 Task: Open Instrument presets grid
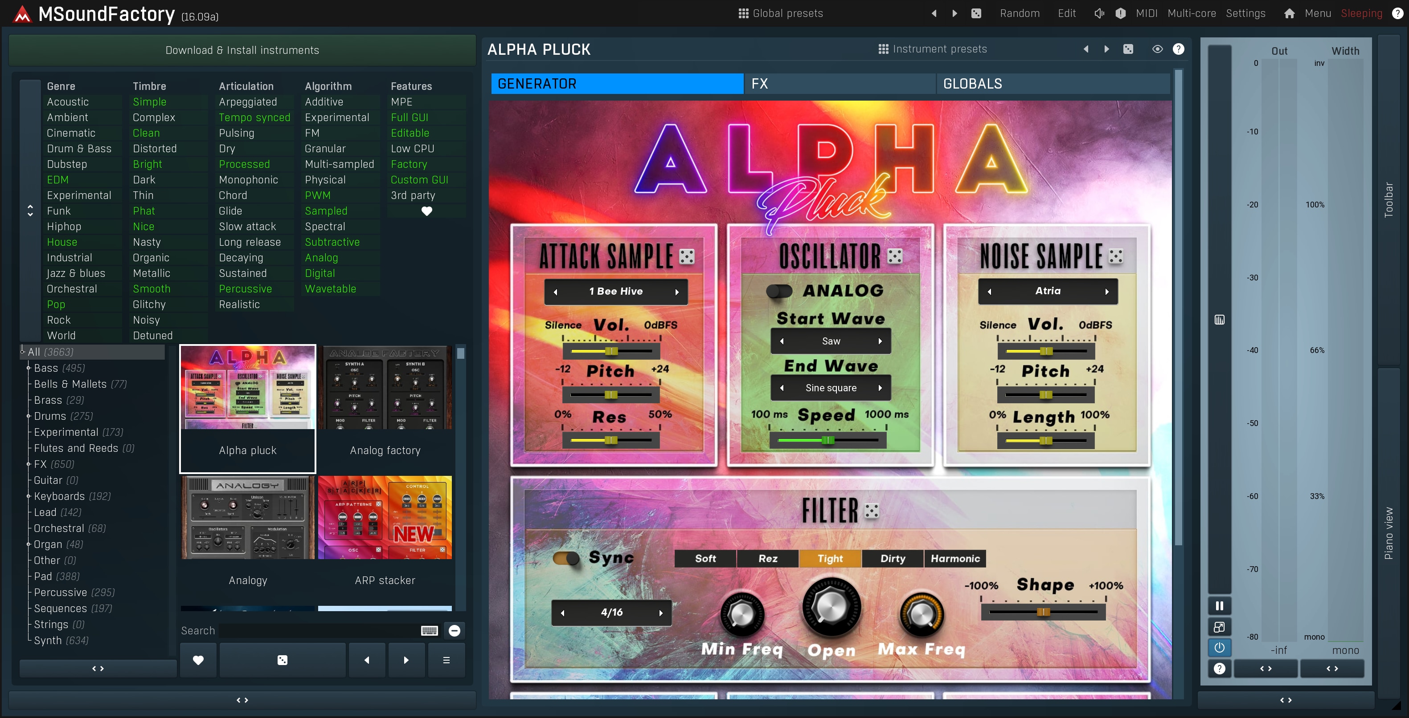point(933,49)
